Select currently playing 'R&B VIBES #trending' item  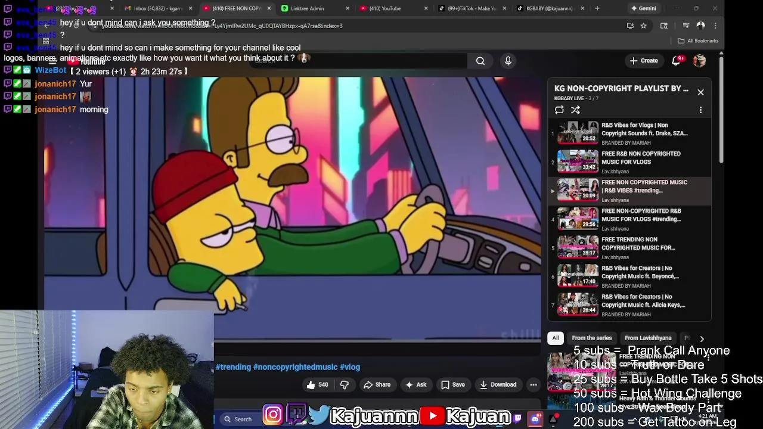pos(629,190)
